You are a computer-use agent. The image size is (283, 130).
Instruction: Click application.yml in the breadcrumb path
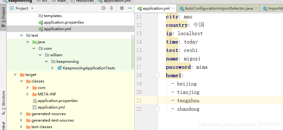118,1
